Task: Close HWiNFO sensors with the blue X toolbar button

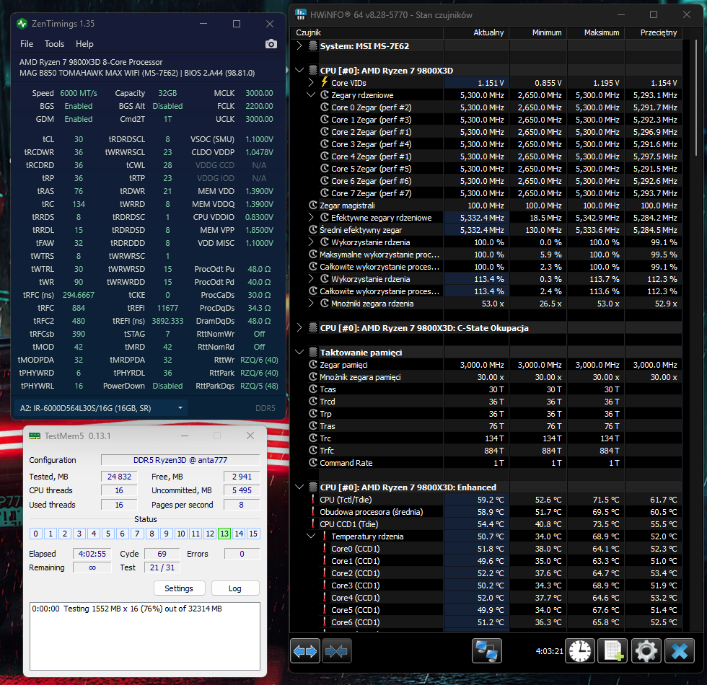Action: tap(680, 650)
